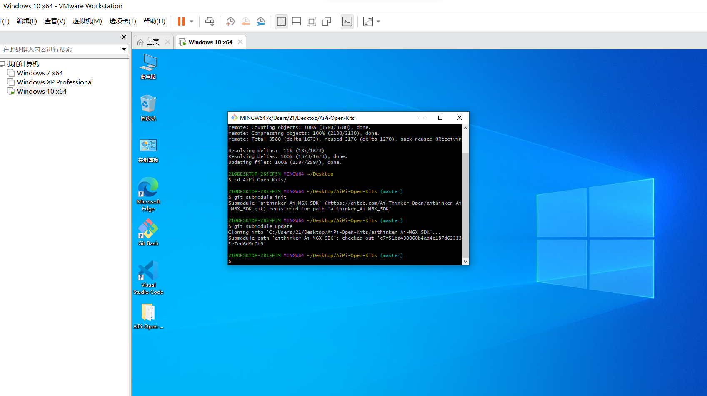
Task: Select the AiPi-Open-Kits folder on desktop
Action: (148, 316)
